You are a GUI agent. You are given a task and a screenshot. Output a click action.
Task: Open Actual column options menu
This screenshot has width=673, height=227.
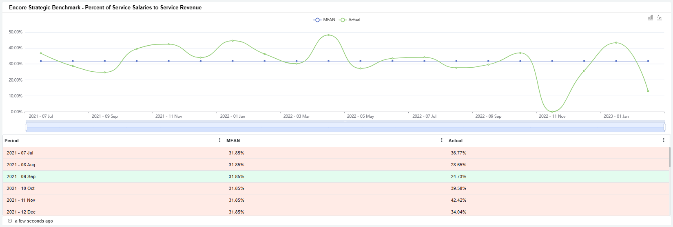click(x=664, y=140)
